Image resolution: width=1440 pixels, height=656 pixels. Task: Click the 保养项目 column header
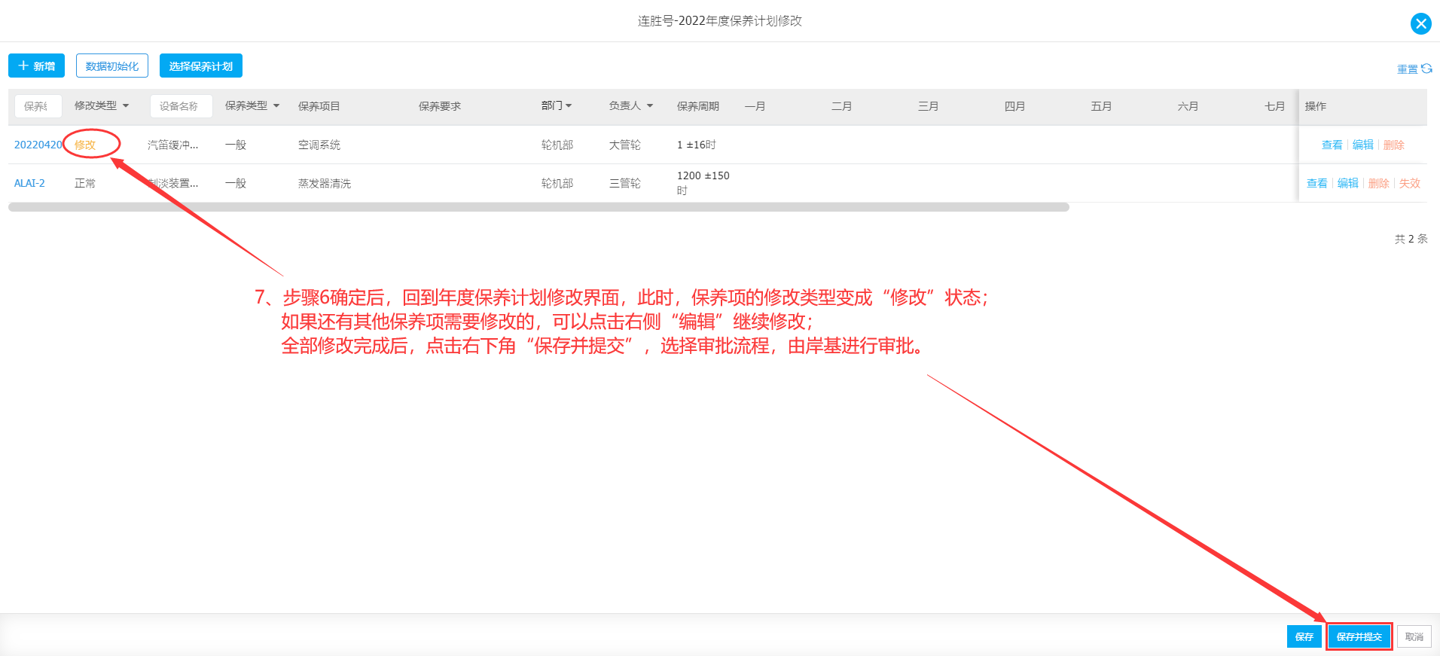pyautogui.click(x=319, y=106)
